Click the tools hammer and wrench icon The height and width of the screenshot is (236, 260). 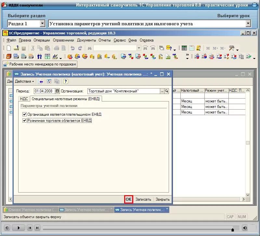[x=232, y=48]
